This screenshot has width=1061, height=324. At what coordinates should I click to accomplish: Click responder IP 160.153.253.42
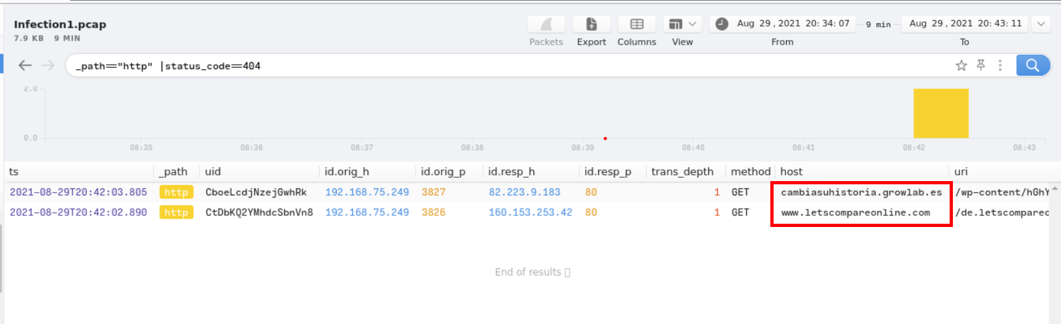click(x=530, y=212)
